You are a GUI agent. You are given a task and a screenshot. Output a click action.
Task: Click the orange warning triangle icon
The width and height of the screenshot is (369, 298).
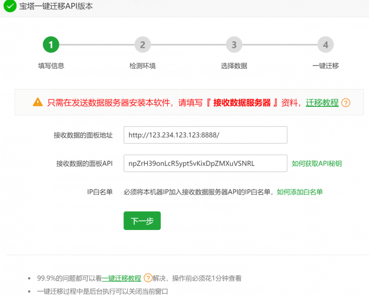38,102
